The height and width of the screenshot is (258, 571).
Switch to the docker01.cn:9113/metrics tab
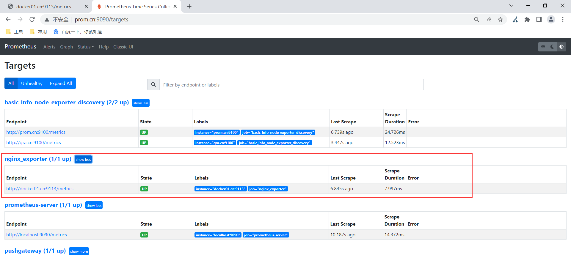pyautogui.click(x=44, y=7)
